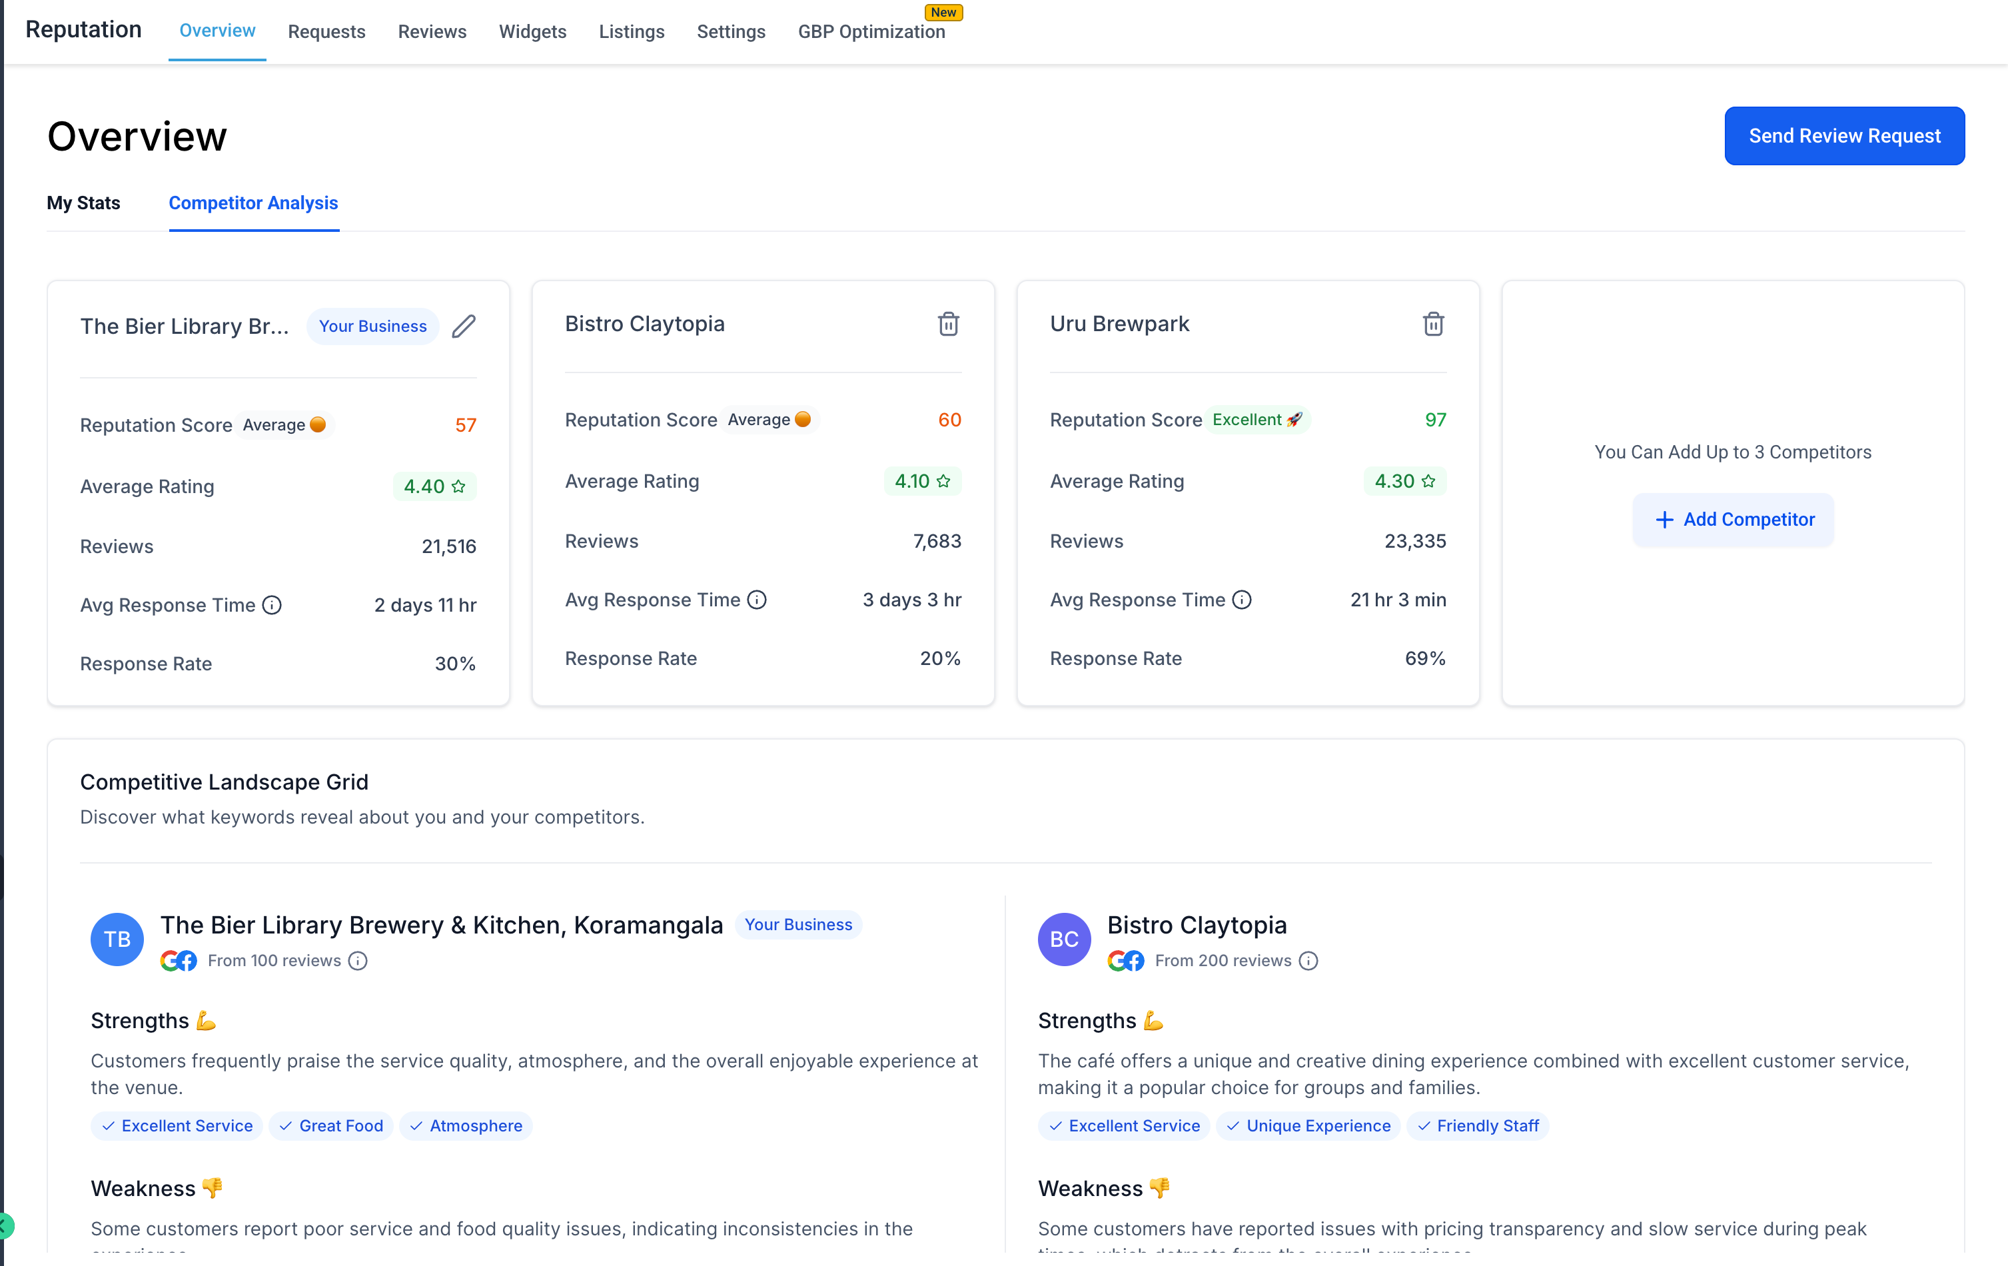Click the info icon beside Bistro Claytopia Avg Response Time
The height and width of the screenshot is (1266, 2008).
click(756, 600)
